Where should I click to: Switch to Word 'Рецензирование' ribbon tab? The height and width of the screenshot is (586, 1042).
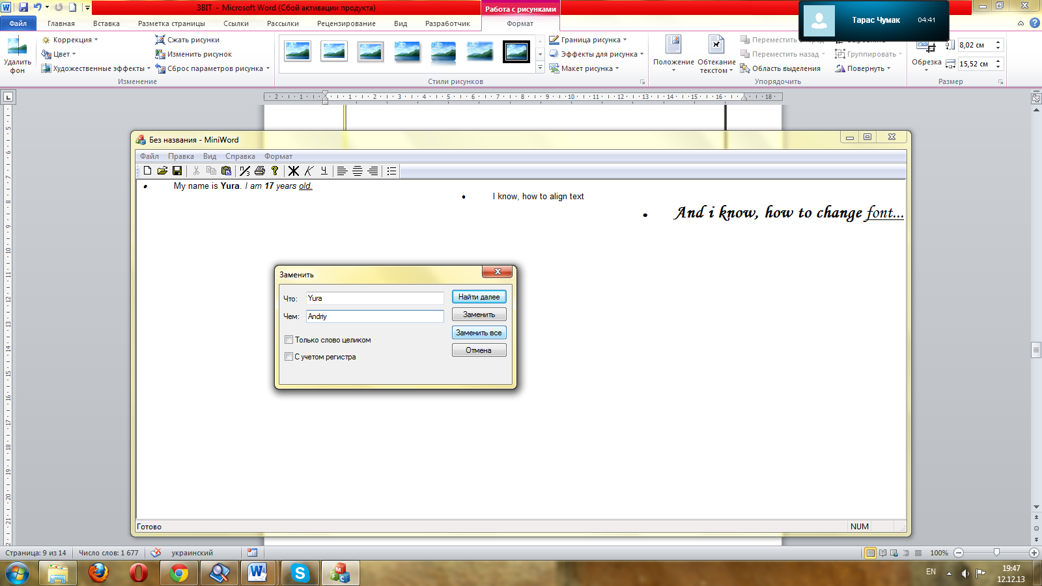tap(346, 23)
